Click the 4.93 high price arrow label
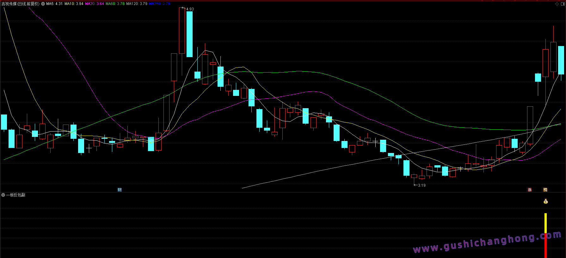 tap(189, 9)
